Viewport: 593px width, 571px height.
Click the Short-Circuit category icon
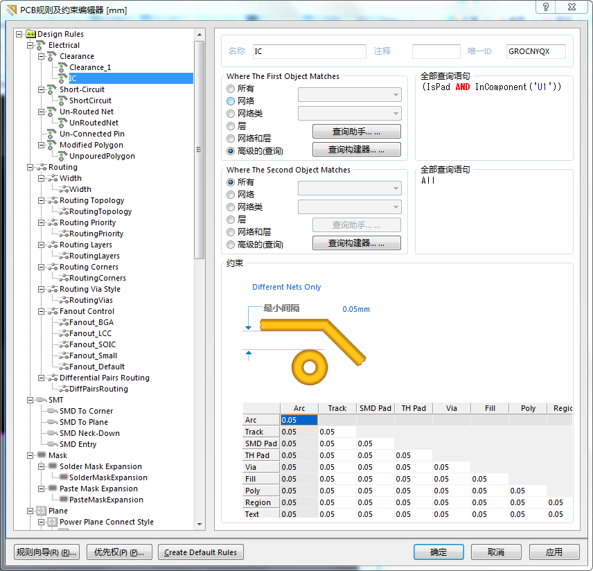tap(52, 89)
